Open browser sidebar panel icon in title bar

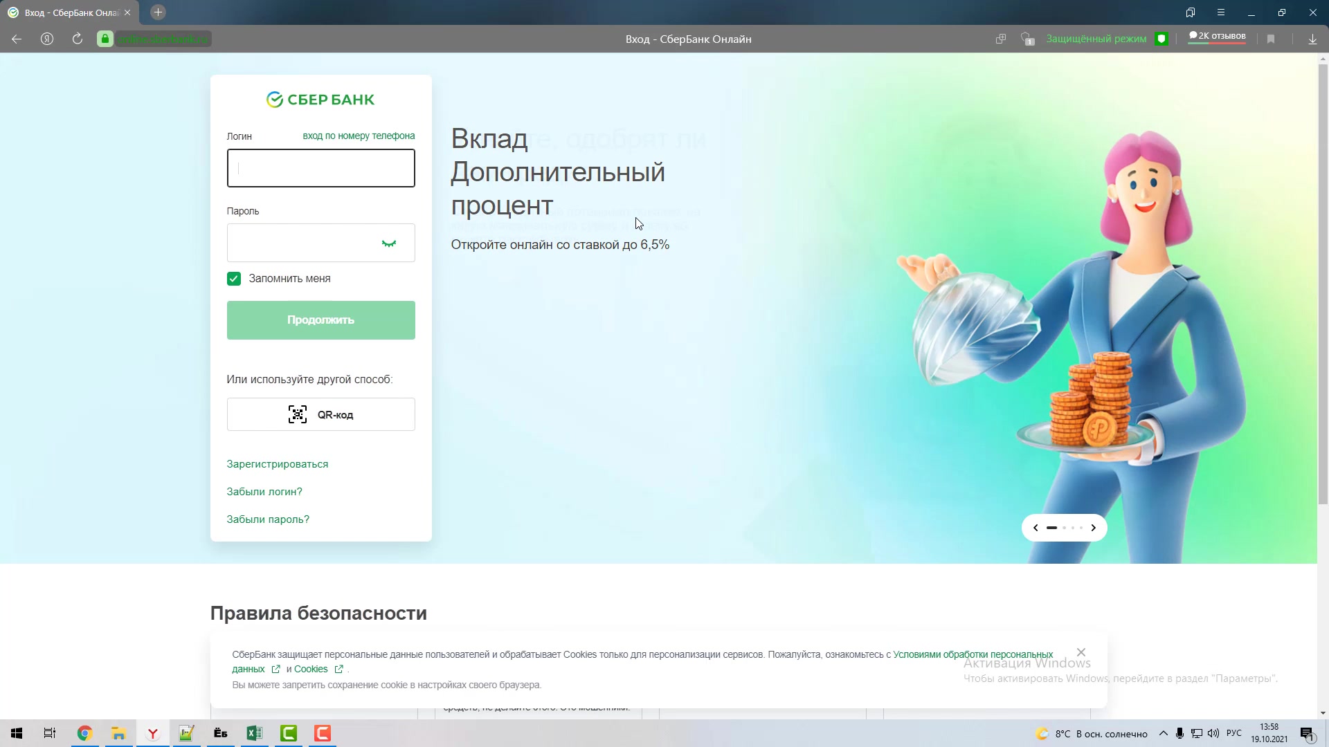[1191, 12]
